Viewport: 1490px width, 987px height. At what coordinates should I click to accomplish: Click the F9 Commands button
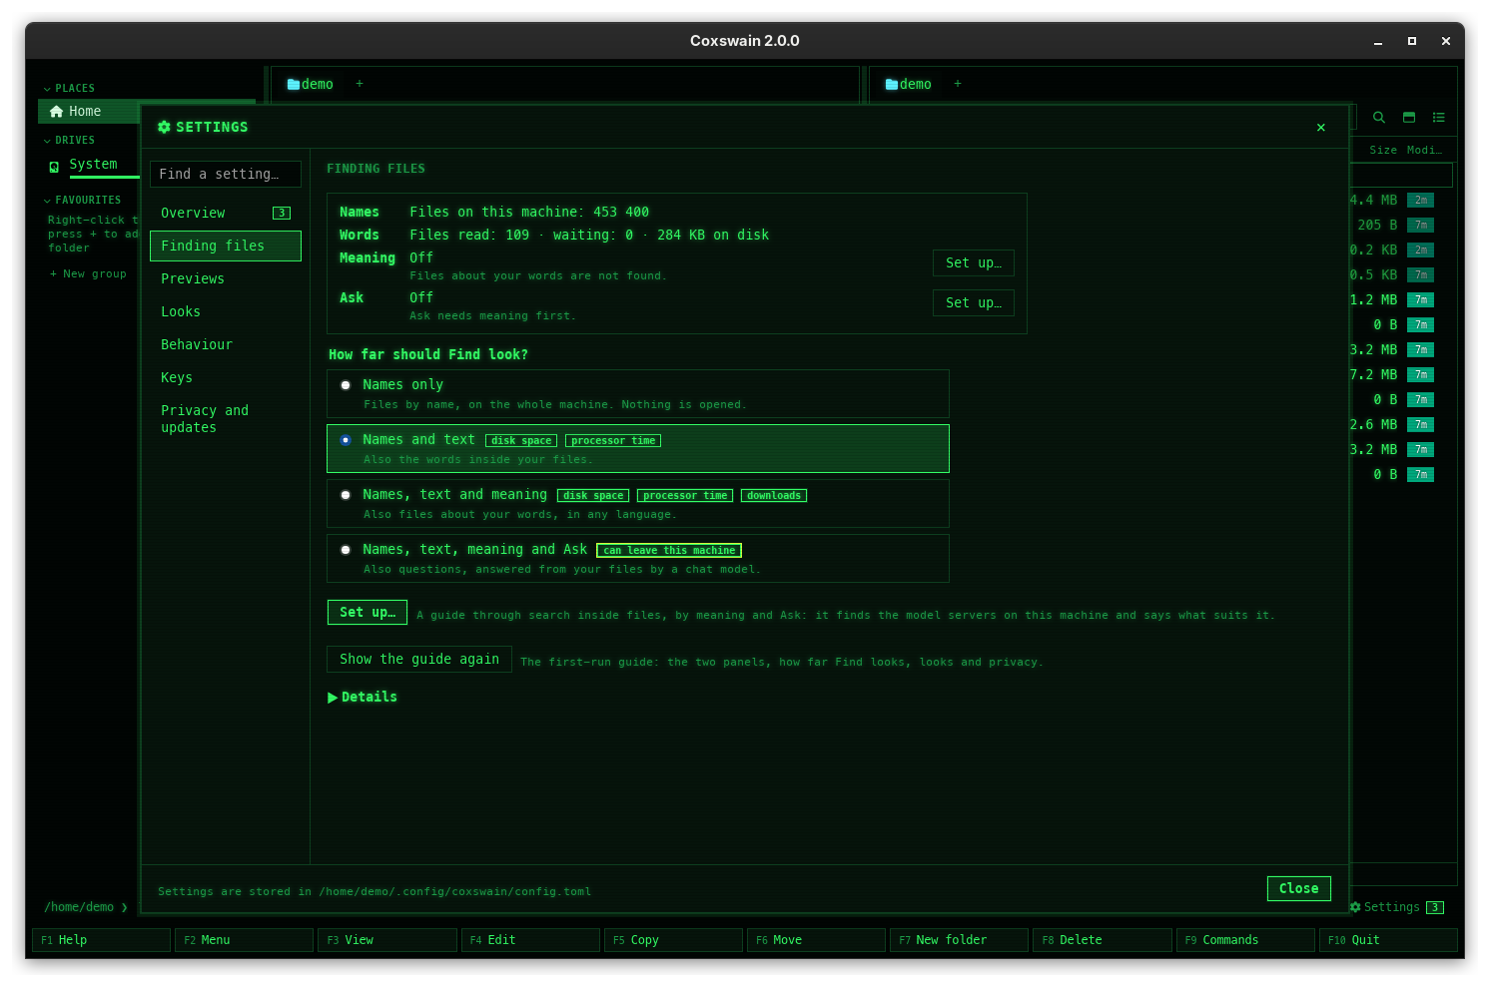click(1246, 940)
